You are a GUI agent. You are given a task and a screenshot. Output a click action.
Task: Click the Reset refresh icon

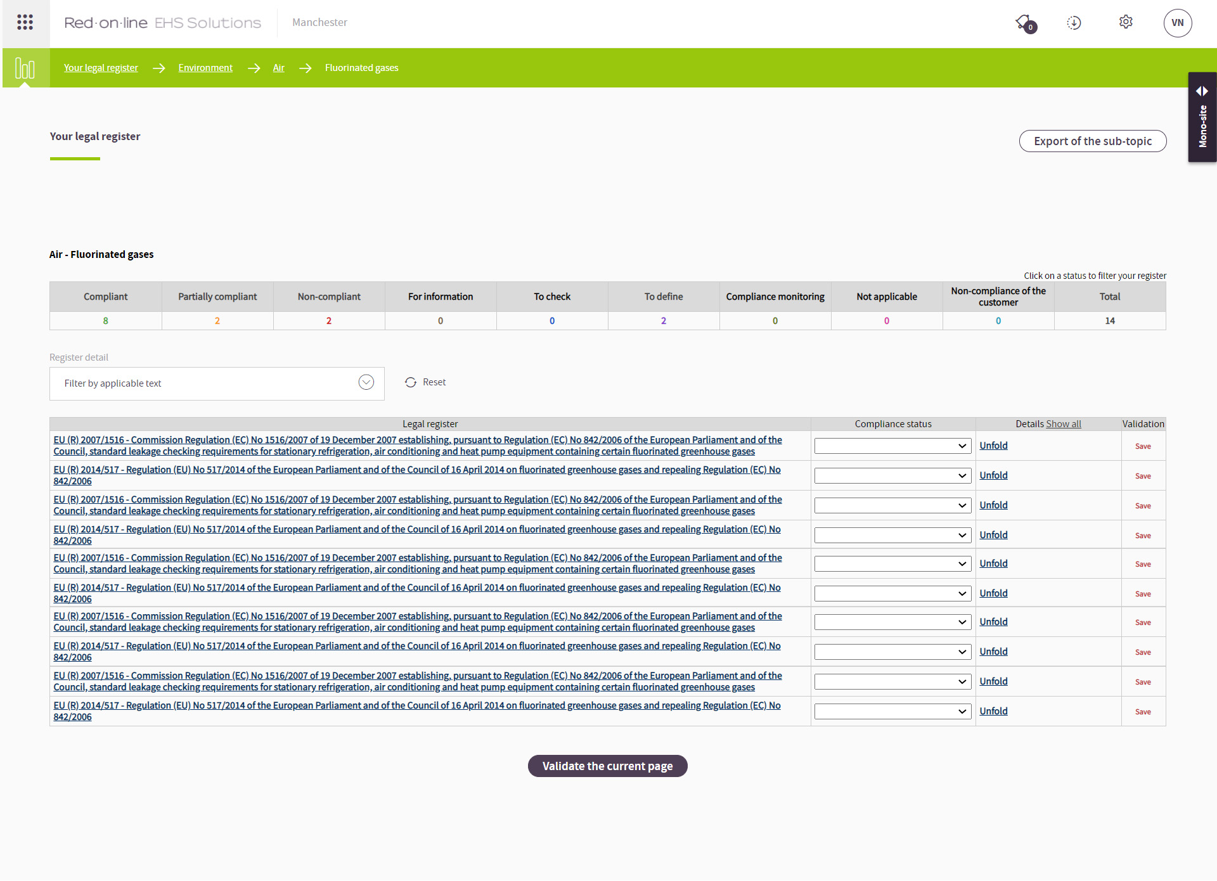coord(411,382)
